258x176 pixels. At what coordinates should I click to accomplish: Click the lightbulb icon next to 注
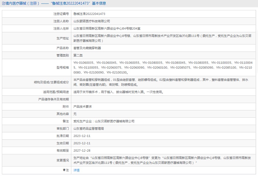[64, 170]
